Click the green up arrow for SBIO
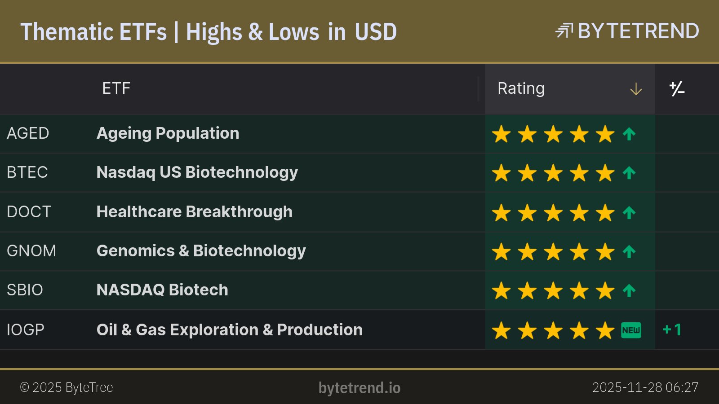719x404 pixels. [629, 290]
